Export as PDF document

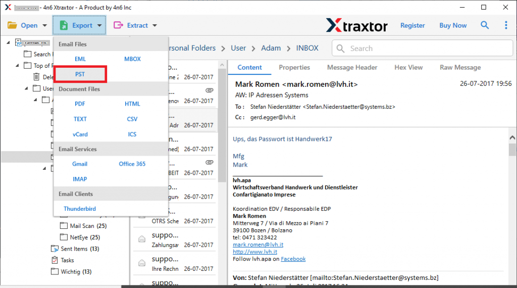[80, 104]
